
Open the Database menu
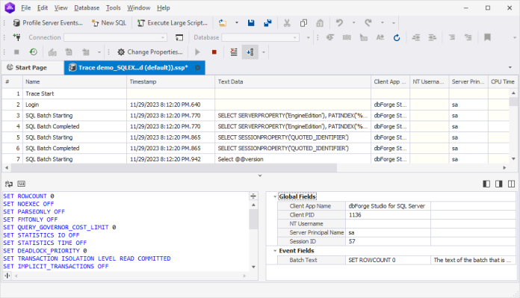pos(87,7)
